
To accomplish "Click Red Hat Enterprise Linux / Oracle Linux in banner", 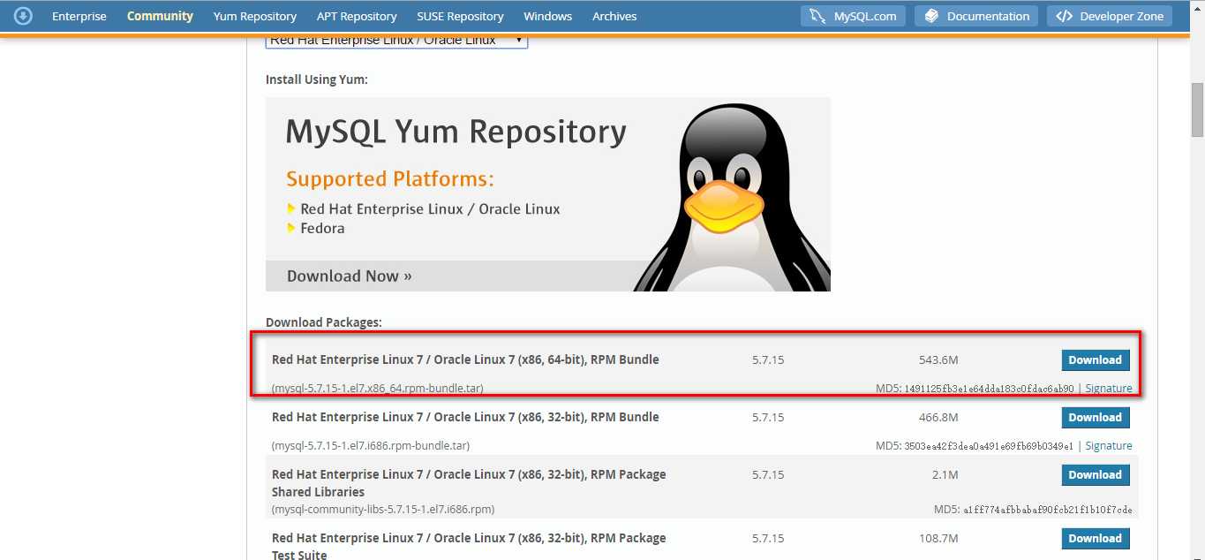I will pos(430,209).
